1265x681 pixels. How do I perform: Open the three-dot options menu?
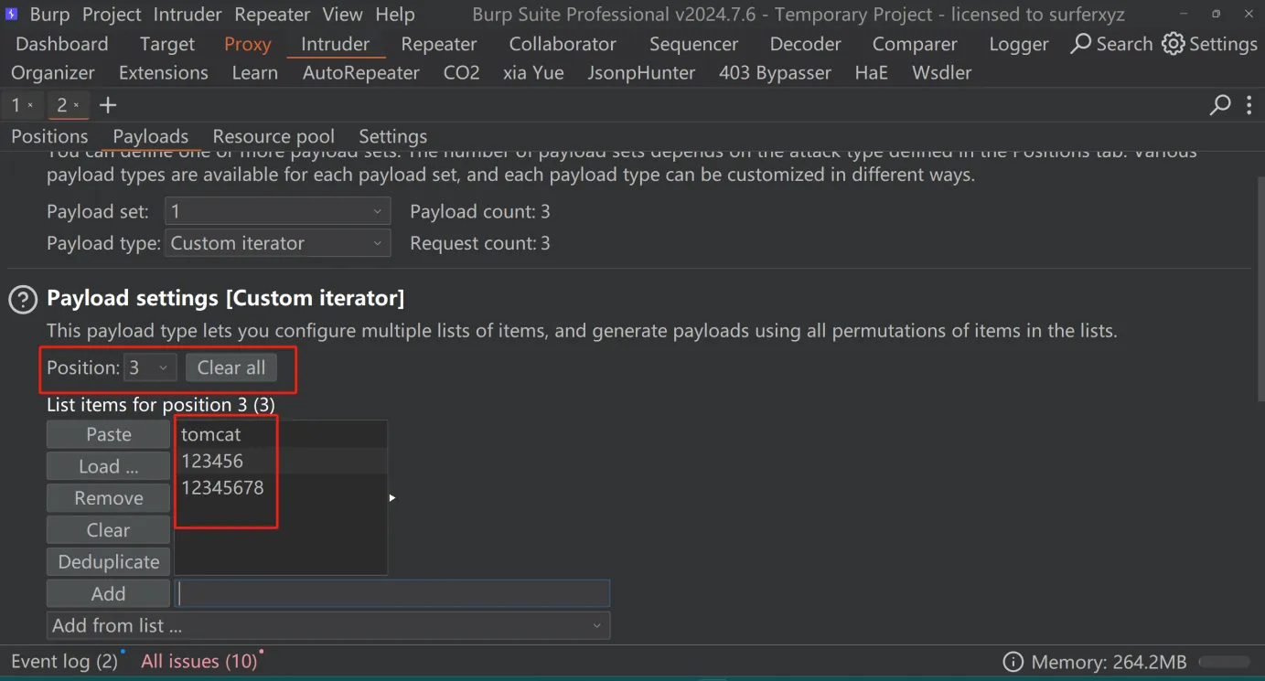[1249, 105]
